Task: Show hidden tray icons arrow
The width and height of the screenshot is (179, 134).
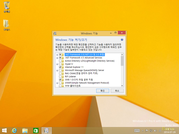Action: coord(143,131)
